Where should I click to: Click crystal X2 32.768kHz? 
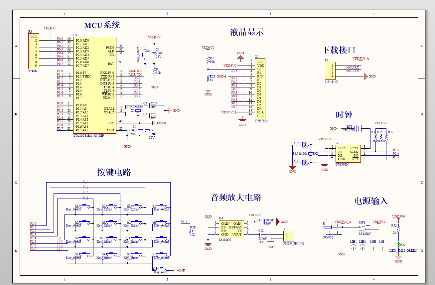point(311,154)
